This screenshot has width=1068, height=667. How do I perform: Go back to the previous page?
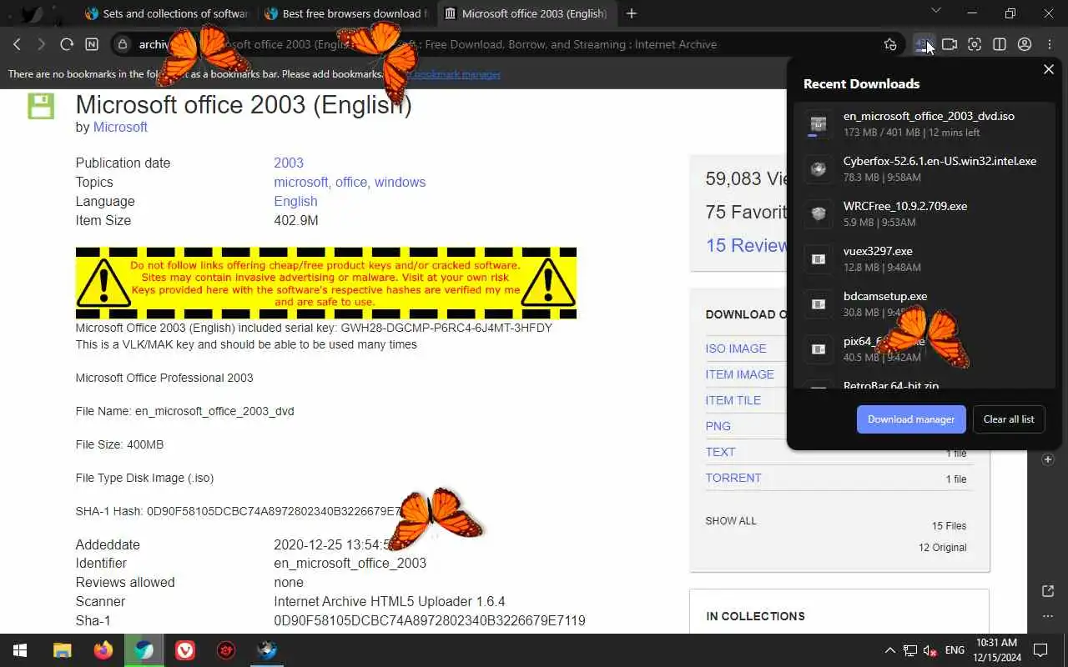click(17, 44)
